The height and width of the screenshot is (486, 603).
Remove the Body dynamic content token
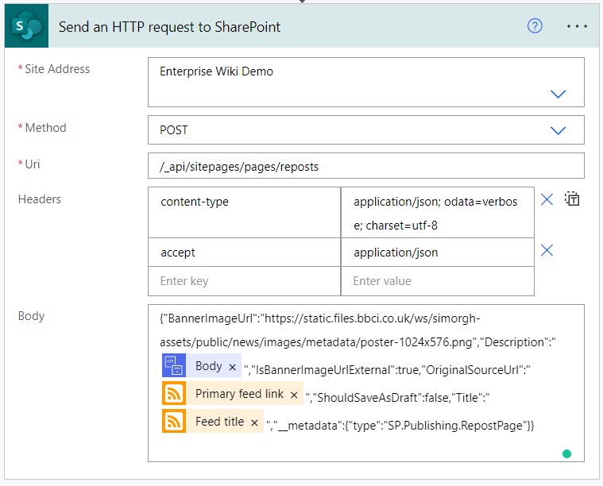232,367
